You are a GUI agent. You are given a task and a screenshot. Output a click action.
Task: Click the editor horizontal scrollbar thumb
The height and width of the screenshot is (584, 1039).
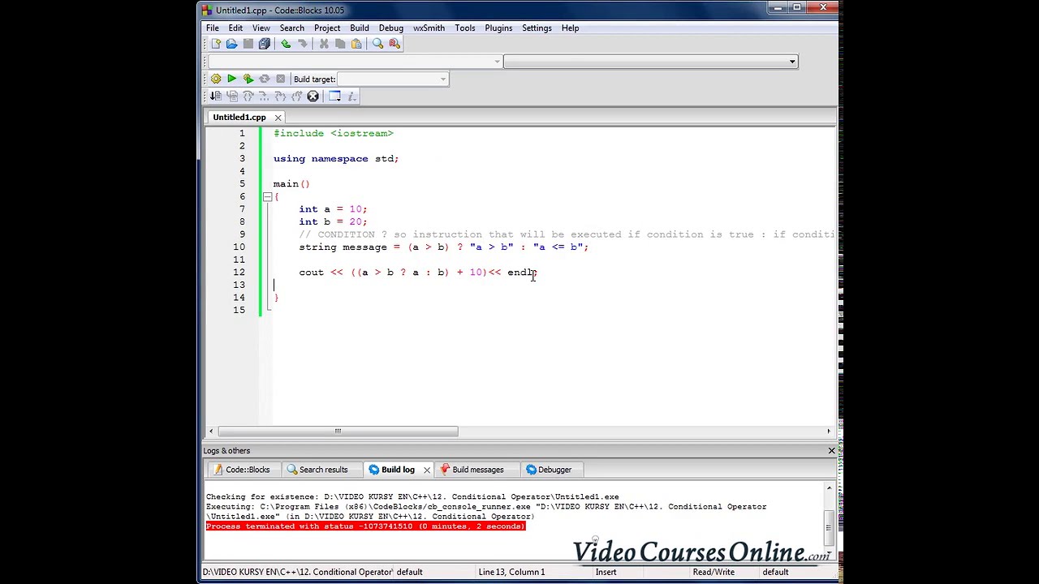338,432
